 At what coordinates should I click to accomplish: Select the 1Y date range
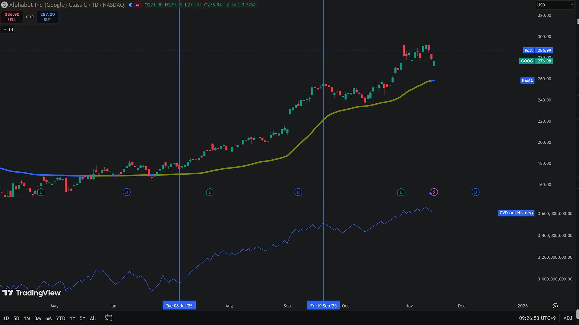pyautogui.click(x=72, y=318)
